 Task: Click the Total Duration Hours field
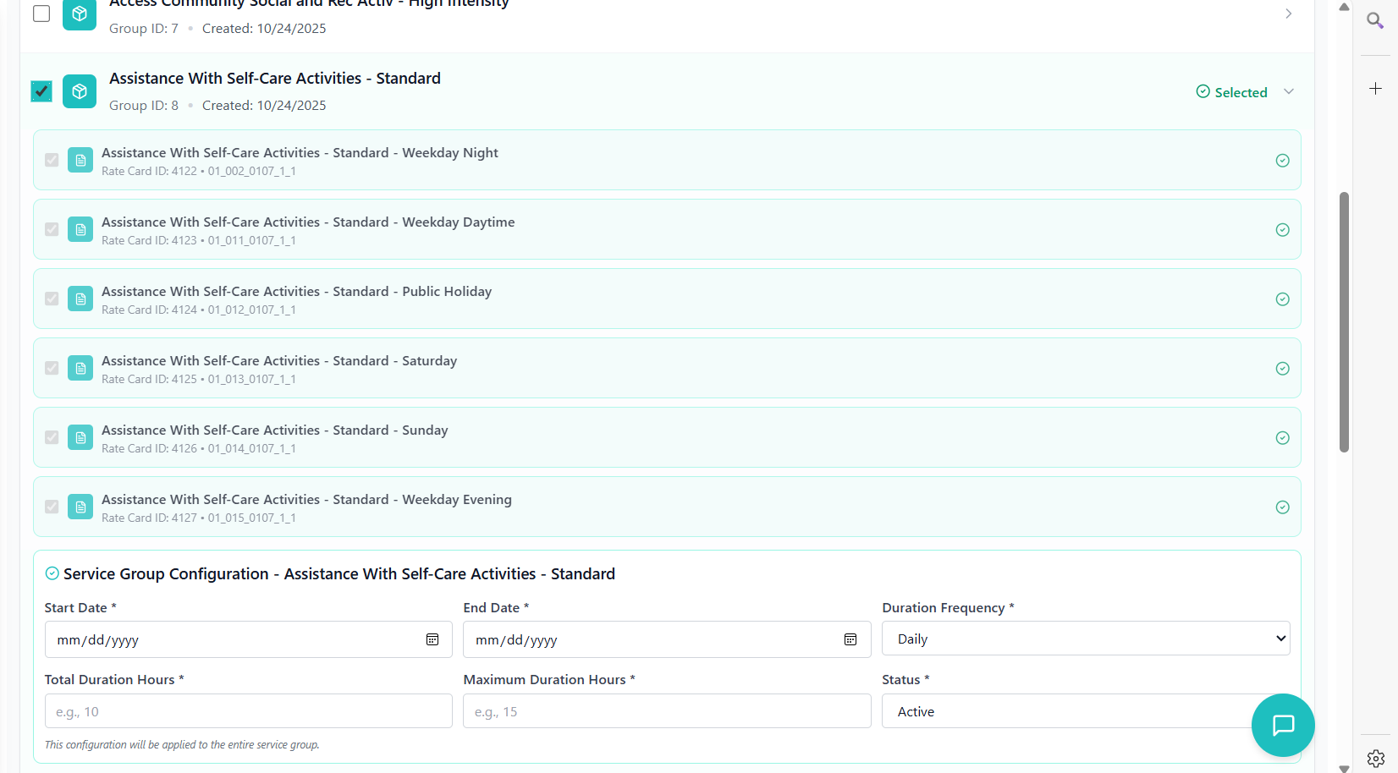[x=248, y=711]
